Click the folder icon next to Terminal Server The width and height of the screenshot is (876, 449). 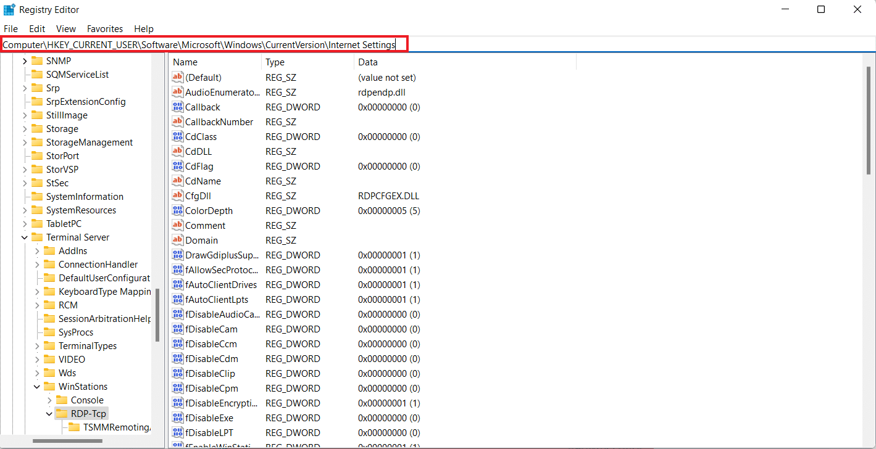click(x=37, y=237)
